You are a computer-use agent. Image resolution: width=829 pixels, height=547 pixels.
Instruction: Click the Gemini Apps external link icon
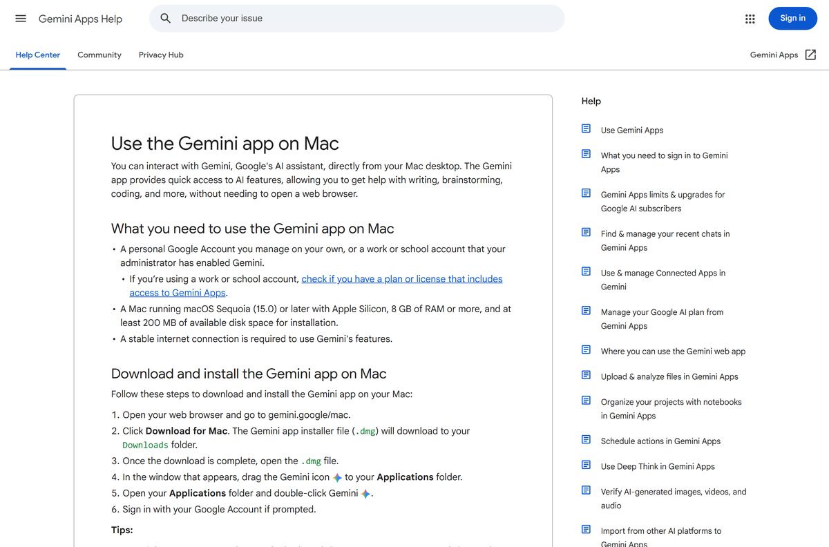(x=811, y=55)
